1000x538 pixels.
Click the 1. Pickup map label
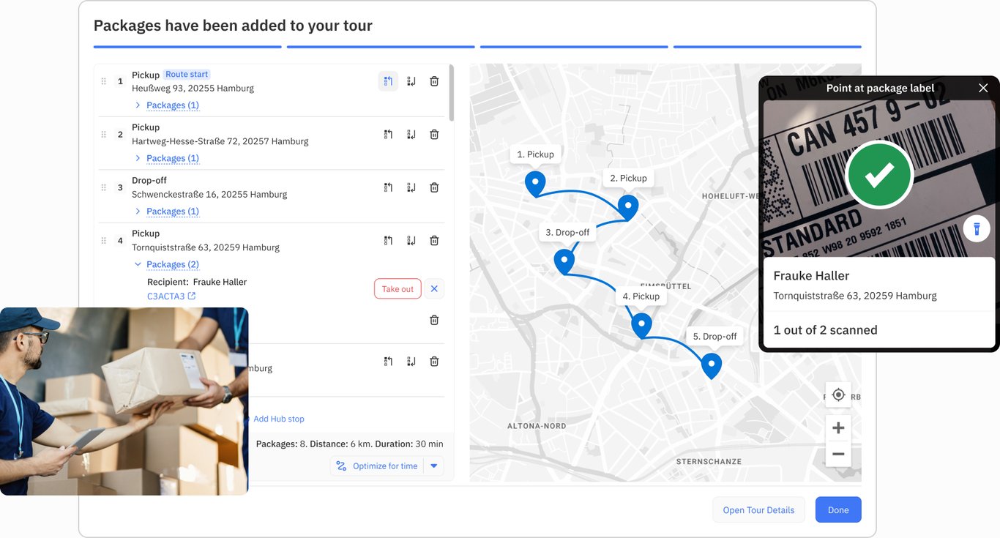click(x=536, y=154)
